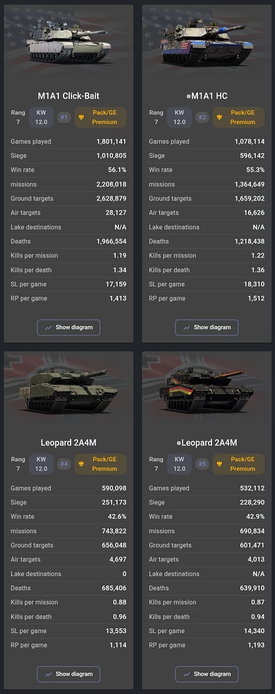This screenshot has height=694, width=275.
Task: Click the Pack/GE Premium tag on M1A1 HC
Action: pyautogui.click(x=239, y=117)
